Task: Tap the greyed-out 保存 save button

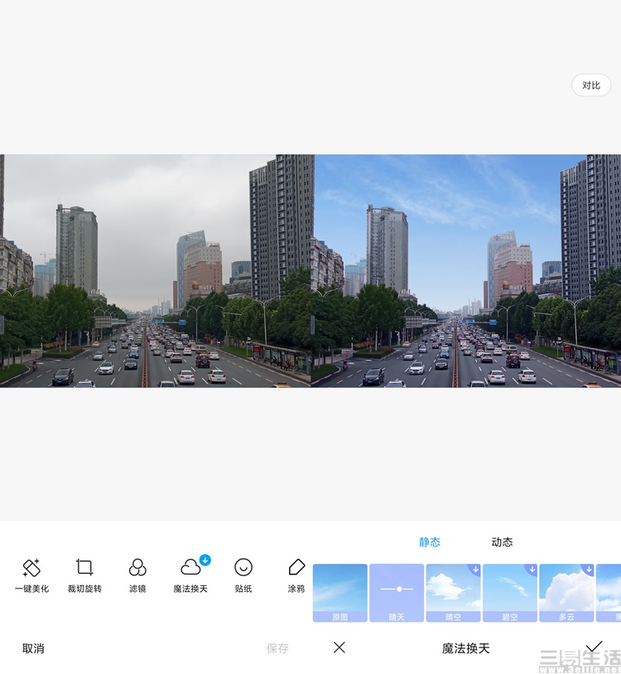Action: pyautogui.click(x=277, y=648)
